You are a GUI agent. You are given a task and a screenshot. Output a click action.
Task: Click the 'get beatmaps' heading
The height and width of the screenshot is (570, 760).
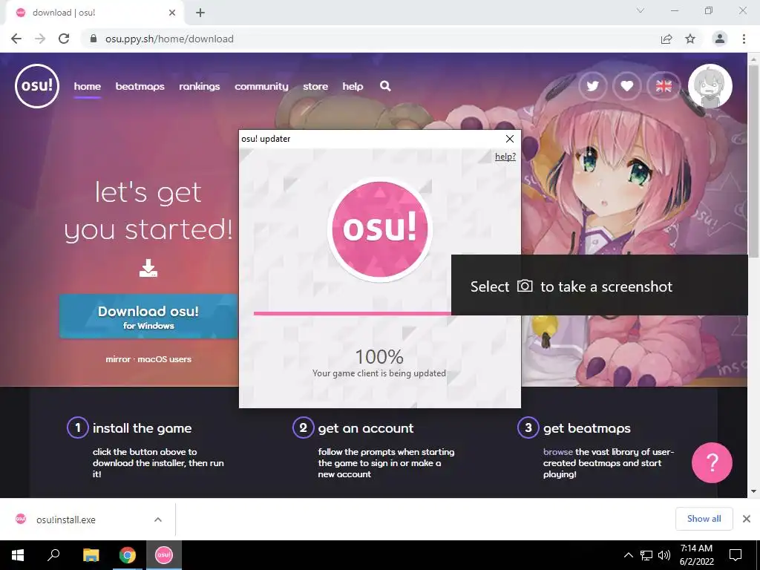tap(587, 428)
